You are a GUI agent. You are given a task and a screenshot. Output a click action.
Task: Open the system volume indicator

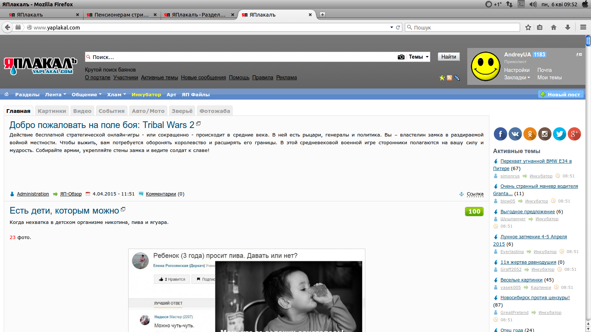(533, 4)
